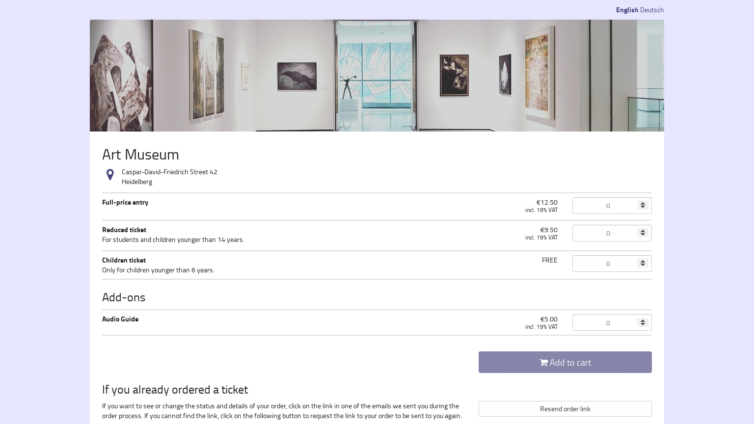The height and width of the screenshot is (424, 754).
Task: Click the Art Museum heading
Action: 140,154
